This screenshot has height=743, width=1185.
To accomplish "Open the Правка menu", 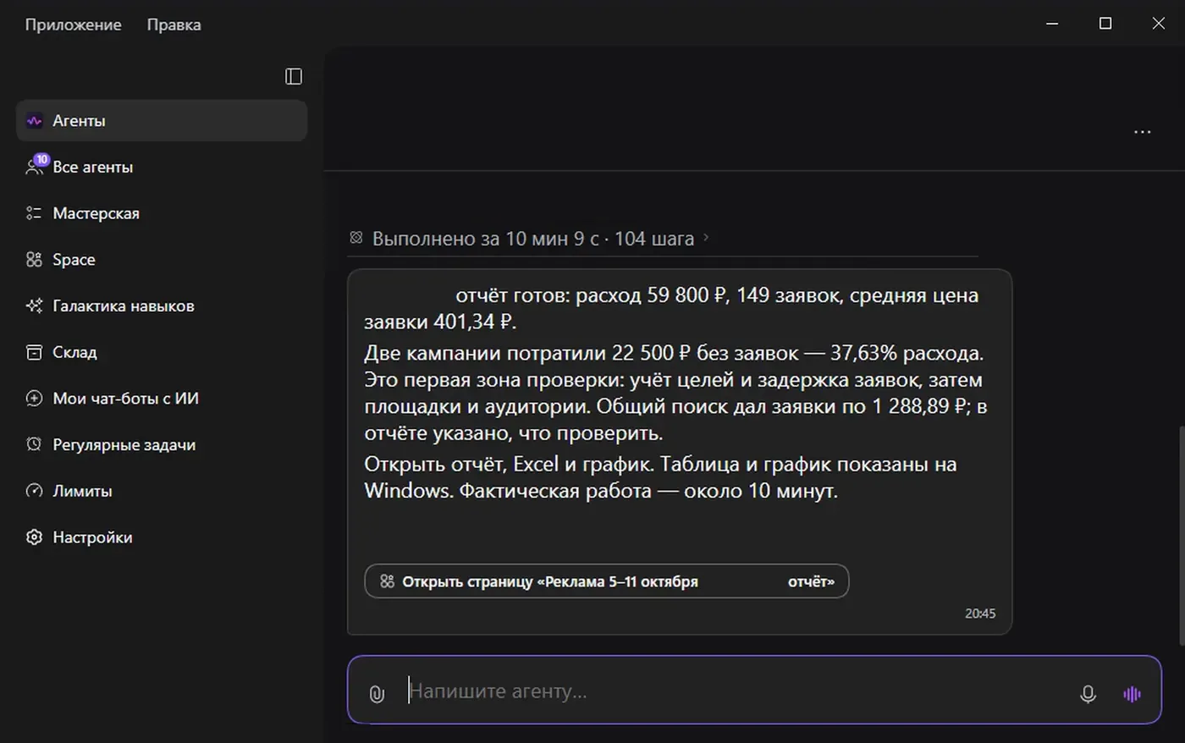I will [x=174, y=25].
